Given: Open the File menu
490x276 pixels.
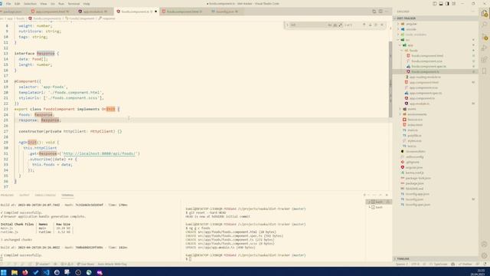Looking at the screenshot, I should click(8, 4).
